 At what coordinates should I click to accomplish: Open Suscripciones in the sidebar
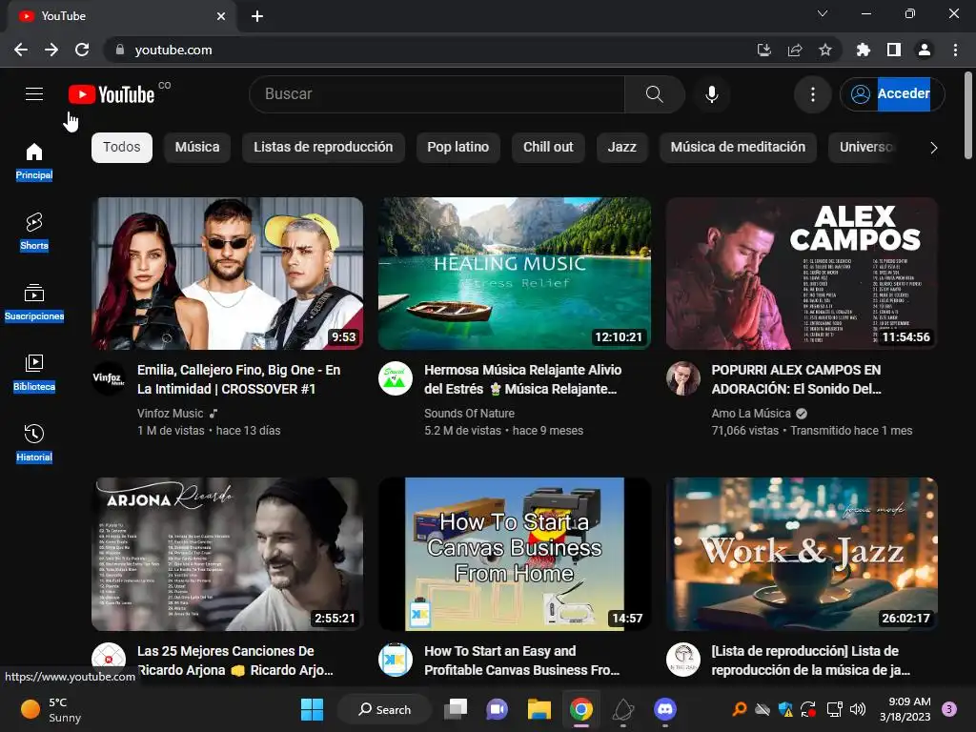tap(34, 302)
